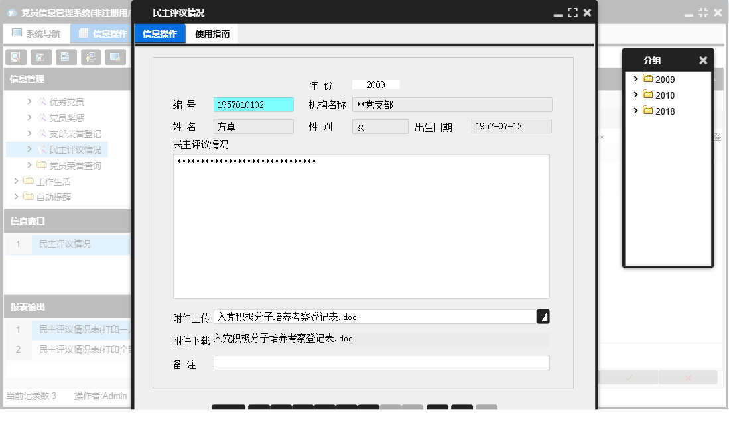The height and width of the screenshot is (434, 729).
Task: Click inside the 备注 input field
Action: tap(381, 362)
